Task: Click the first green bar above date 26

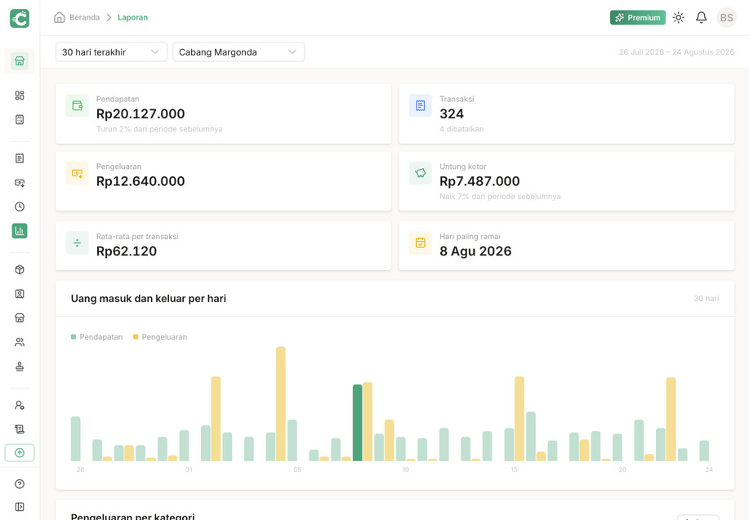Action: coord(75,439)
